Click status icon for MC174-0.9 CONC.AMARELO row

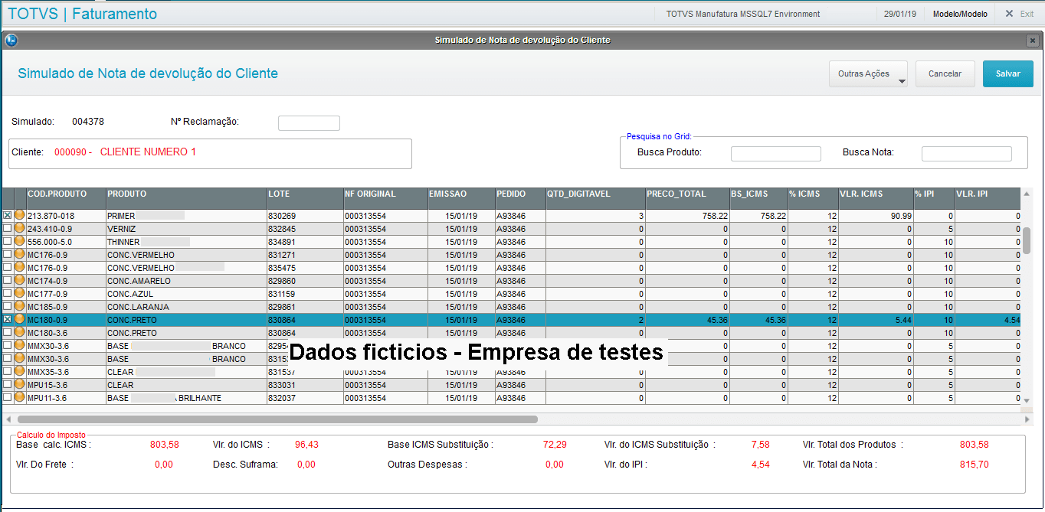20,281
